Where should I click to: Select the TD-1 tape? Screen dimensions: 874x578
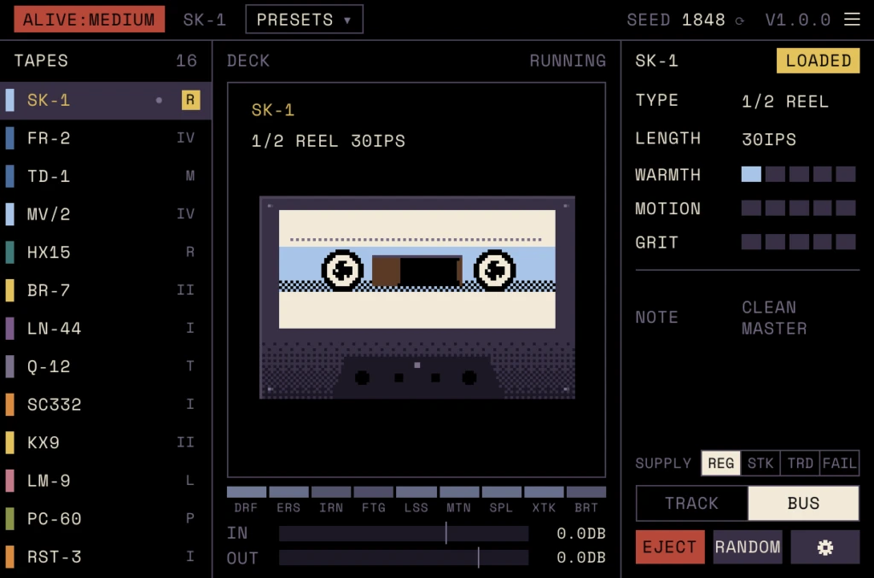tap(106, 176)
